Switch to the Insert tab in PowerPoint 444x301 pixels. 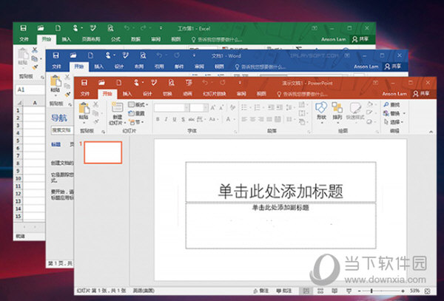[127, 94]
